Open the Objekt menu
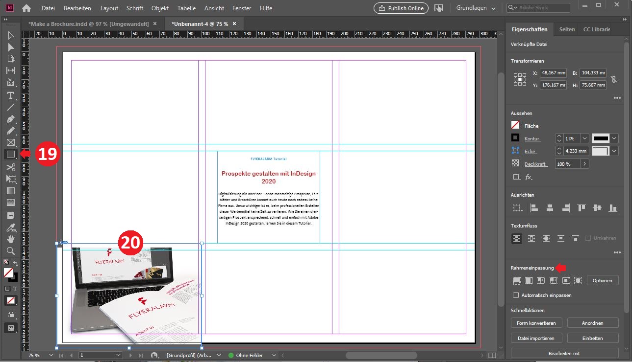Image resolution: width=632 pixels, height=362 pixels. (x=160, y=8)
